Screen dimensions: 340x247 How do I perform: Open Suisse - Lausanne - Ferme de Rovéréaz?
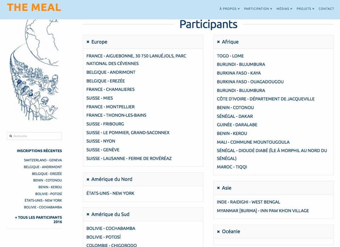pyautogui.click(x=129, y=159)
